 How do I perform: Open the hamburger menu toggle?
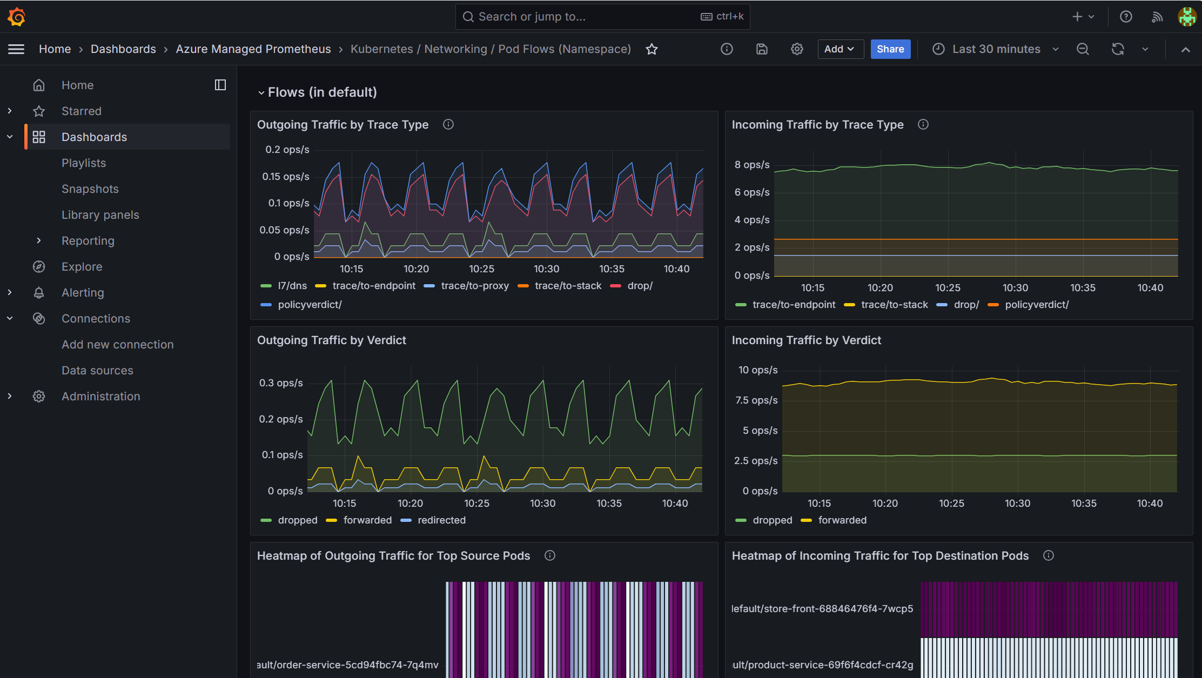pos(16,49)
